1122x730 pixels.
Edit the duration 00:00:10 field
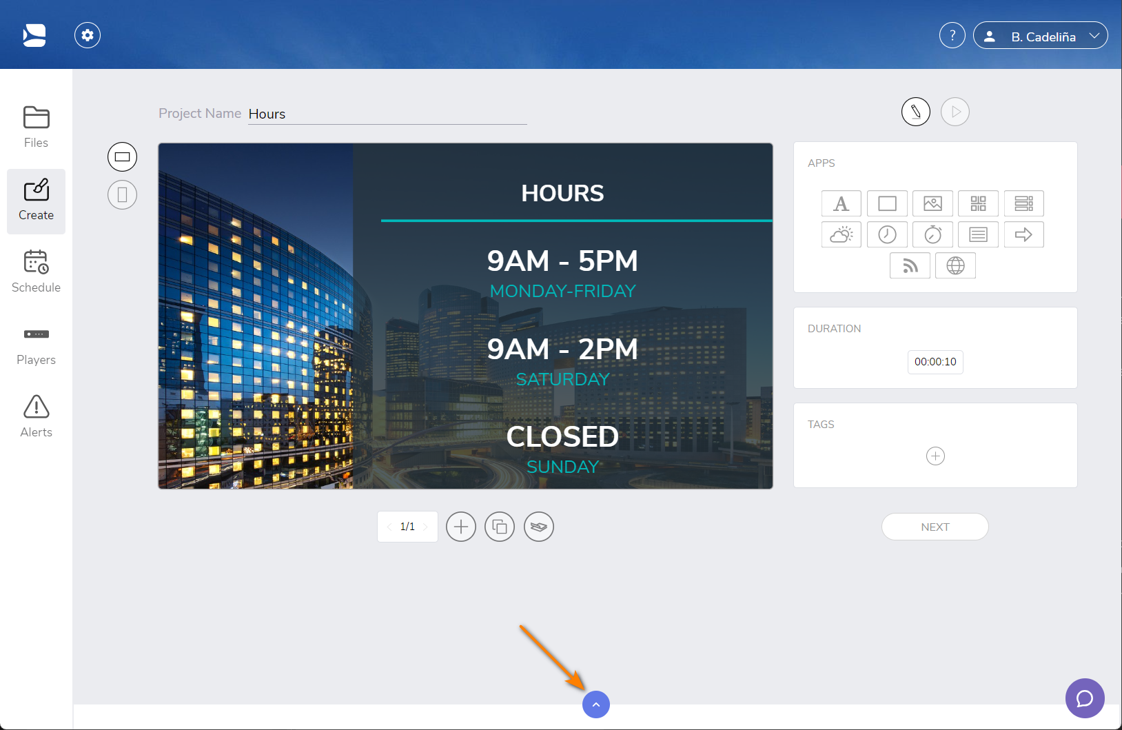pyautogui.click(x=935, y=362)
